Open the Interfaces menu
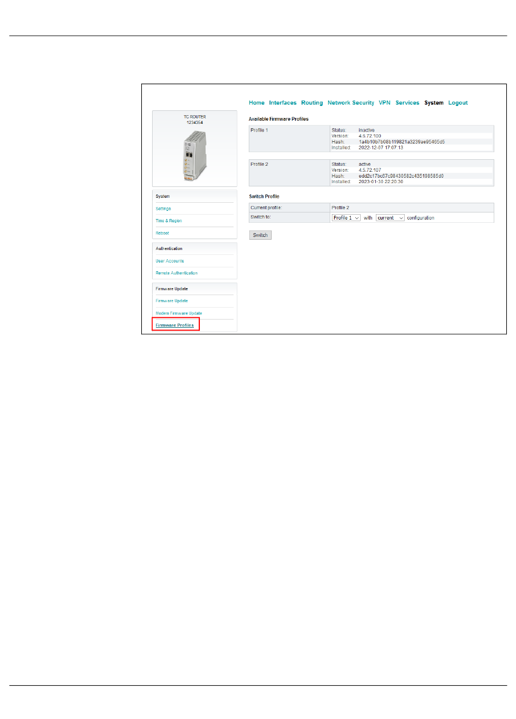This screenshot has width=516, height=719. pyautogui.click(x=282, y=103)
